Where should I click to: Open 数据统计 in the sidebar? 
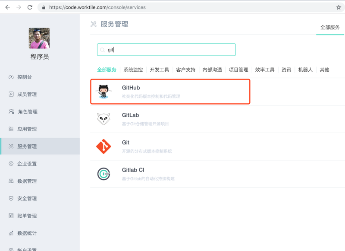tap(27, 233)
